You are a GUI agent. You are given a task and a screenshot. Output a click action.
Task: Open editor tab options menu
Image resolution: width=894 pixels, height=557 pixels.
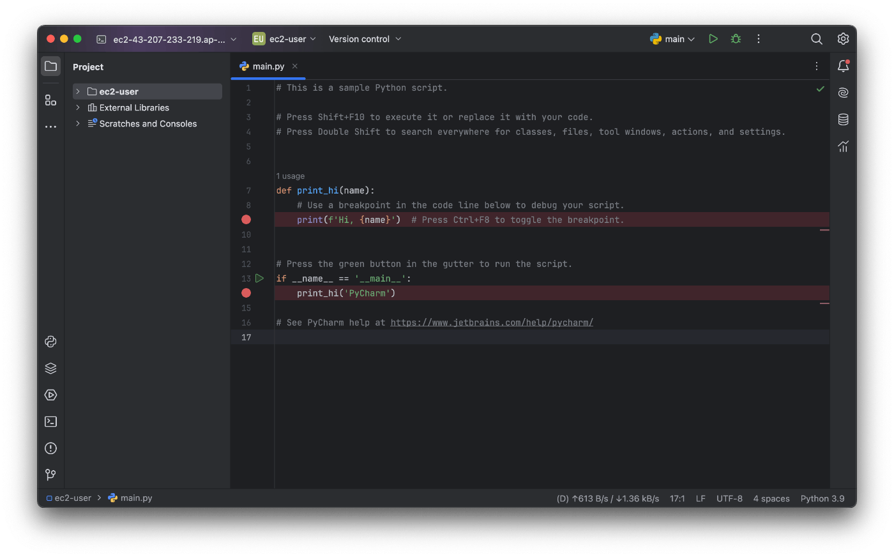pos(816,66)
